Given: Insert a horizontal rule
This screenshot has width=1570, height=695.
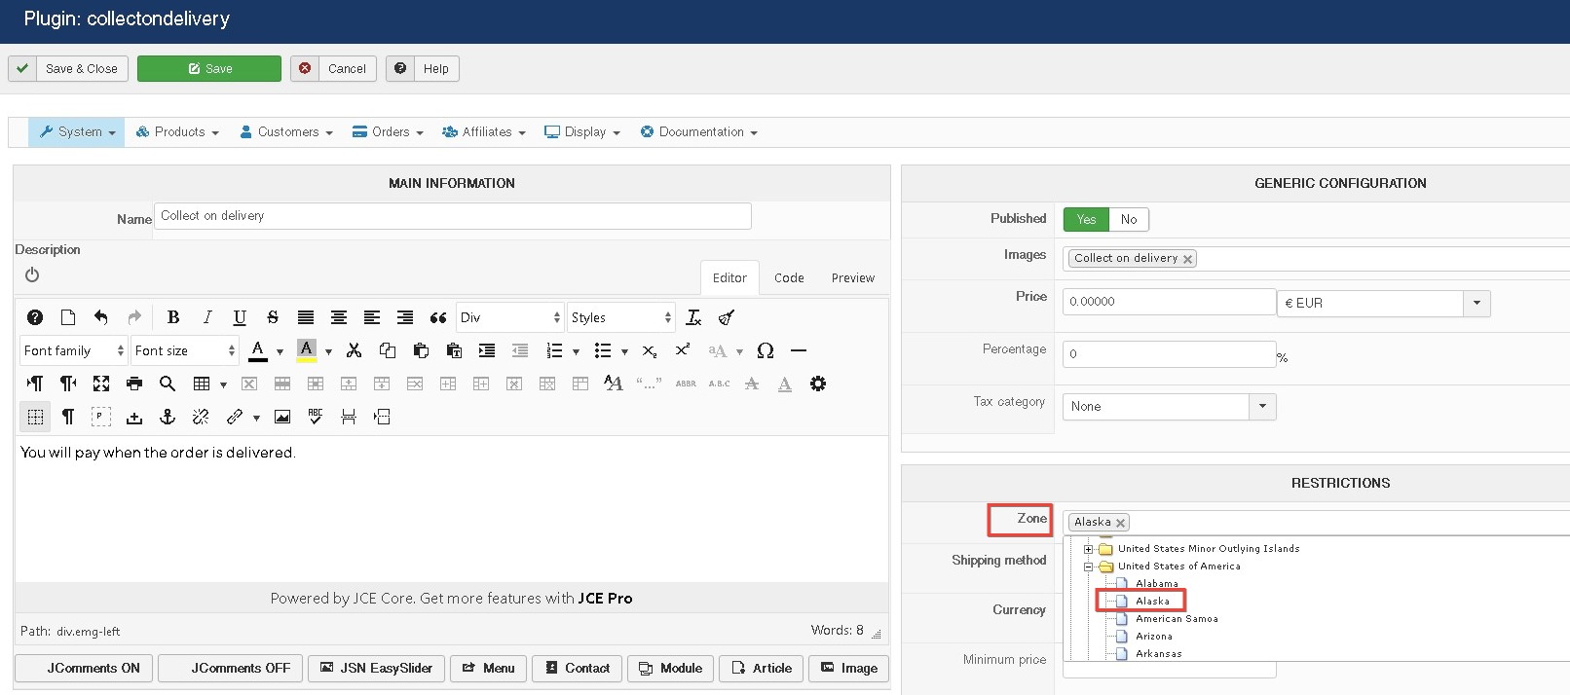Looking at the screenshot, I should 799,350.
